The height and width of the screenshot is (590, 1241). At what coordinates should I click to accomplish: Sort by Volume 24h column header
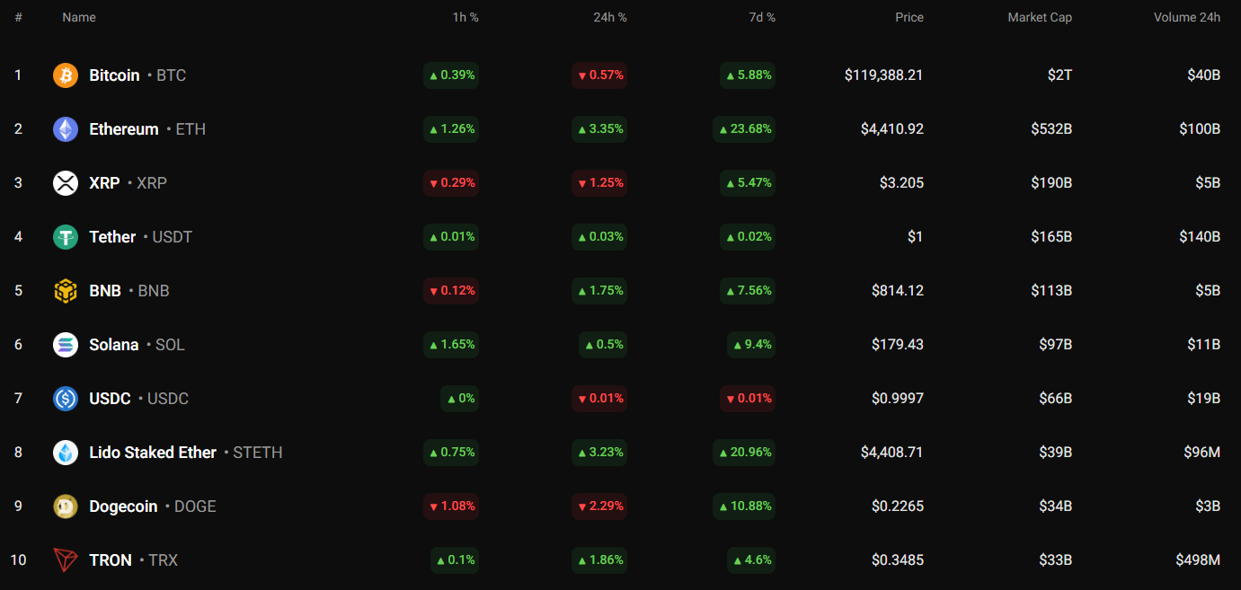[x=1186, y=18]
